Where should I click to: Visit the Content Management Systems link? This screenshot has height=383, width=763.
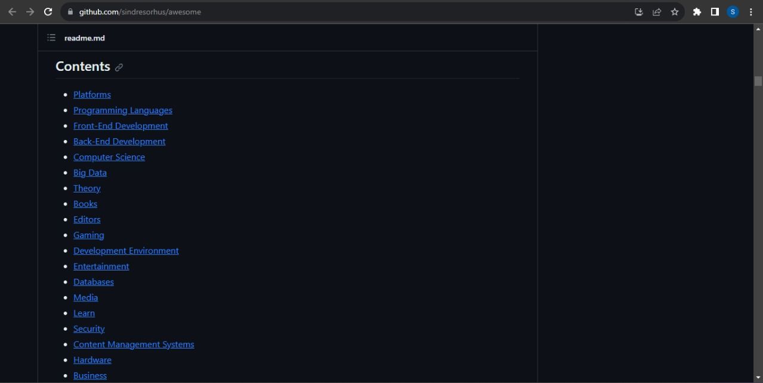pyautogui.click(x=134, y=344)
